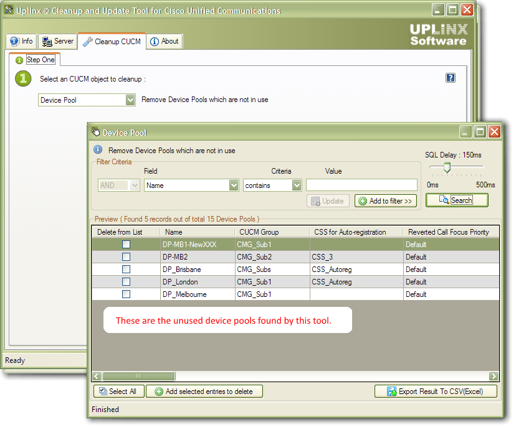This screenshot has width=516, height=427.
Task: Switch to the About tab
Action: pyautogui.click(x=164, y=41)
